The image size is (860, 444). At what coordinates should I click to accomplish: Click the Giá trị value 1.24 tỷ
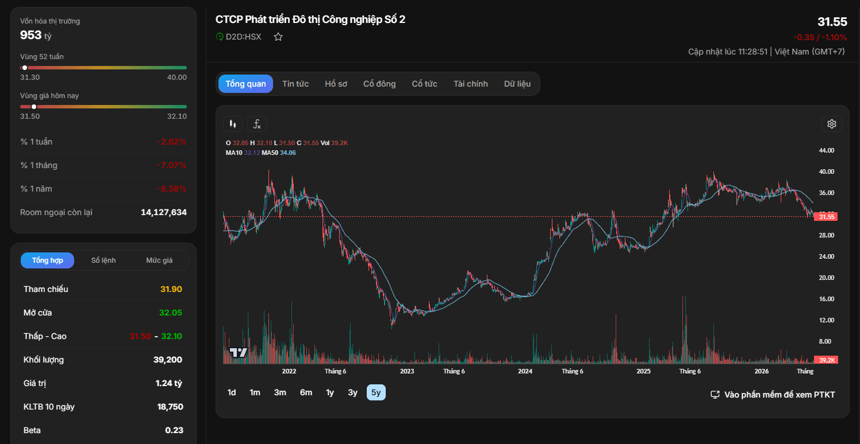point(168,383)
